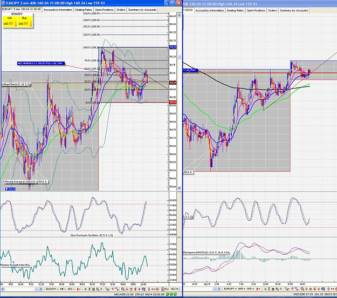Click the left chart scroll-right arrow button
The height and width of the screenshot is (298, 337).
pyautogui.click(x=40, y=289)
